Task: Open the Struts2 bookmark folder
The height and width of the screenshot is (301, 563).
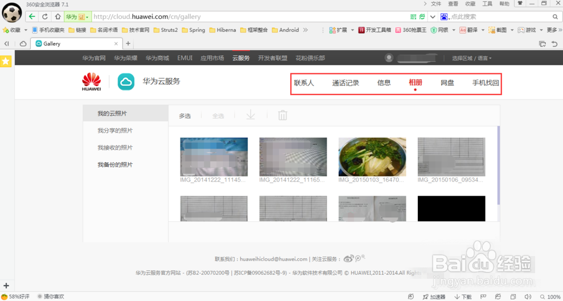Action: pyautogui.click(x=166, y=30)
